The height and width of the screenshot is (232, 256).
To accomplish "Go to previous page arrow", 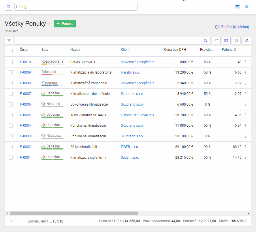I will tap(12, 221).
